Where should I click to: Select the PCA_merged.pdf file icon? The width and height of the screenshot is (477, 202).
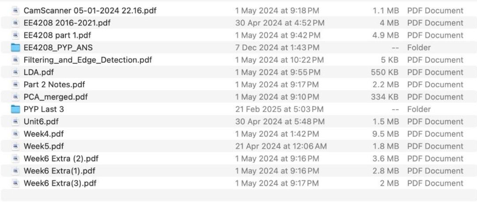click(x=15, y=97)
